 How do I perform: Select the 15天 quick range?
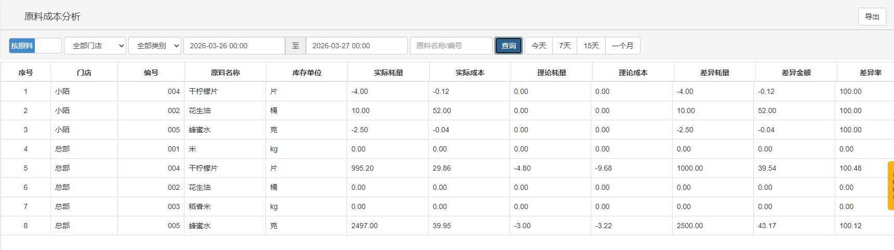[591, 46]
